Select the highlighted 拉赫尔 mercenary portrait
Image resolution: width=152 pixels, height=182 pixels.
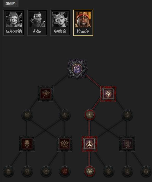[x=83, y=23]
